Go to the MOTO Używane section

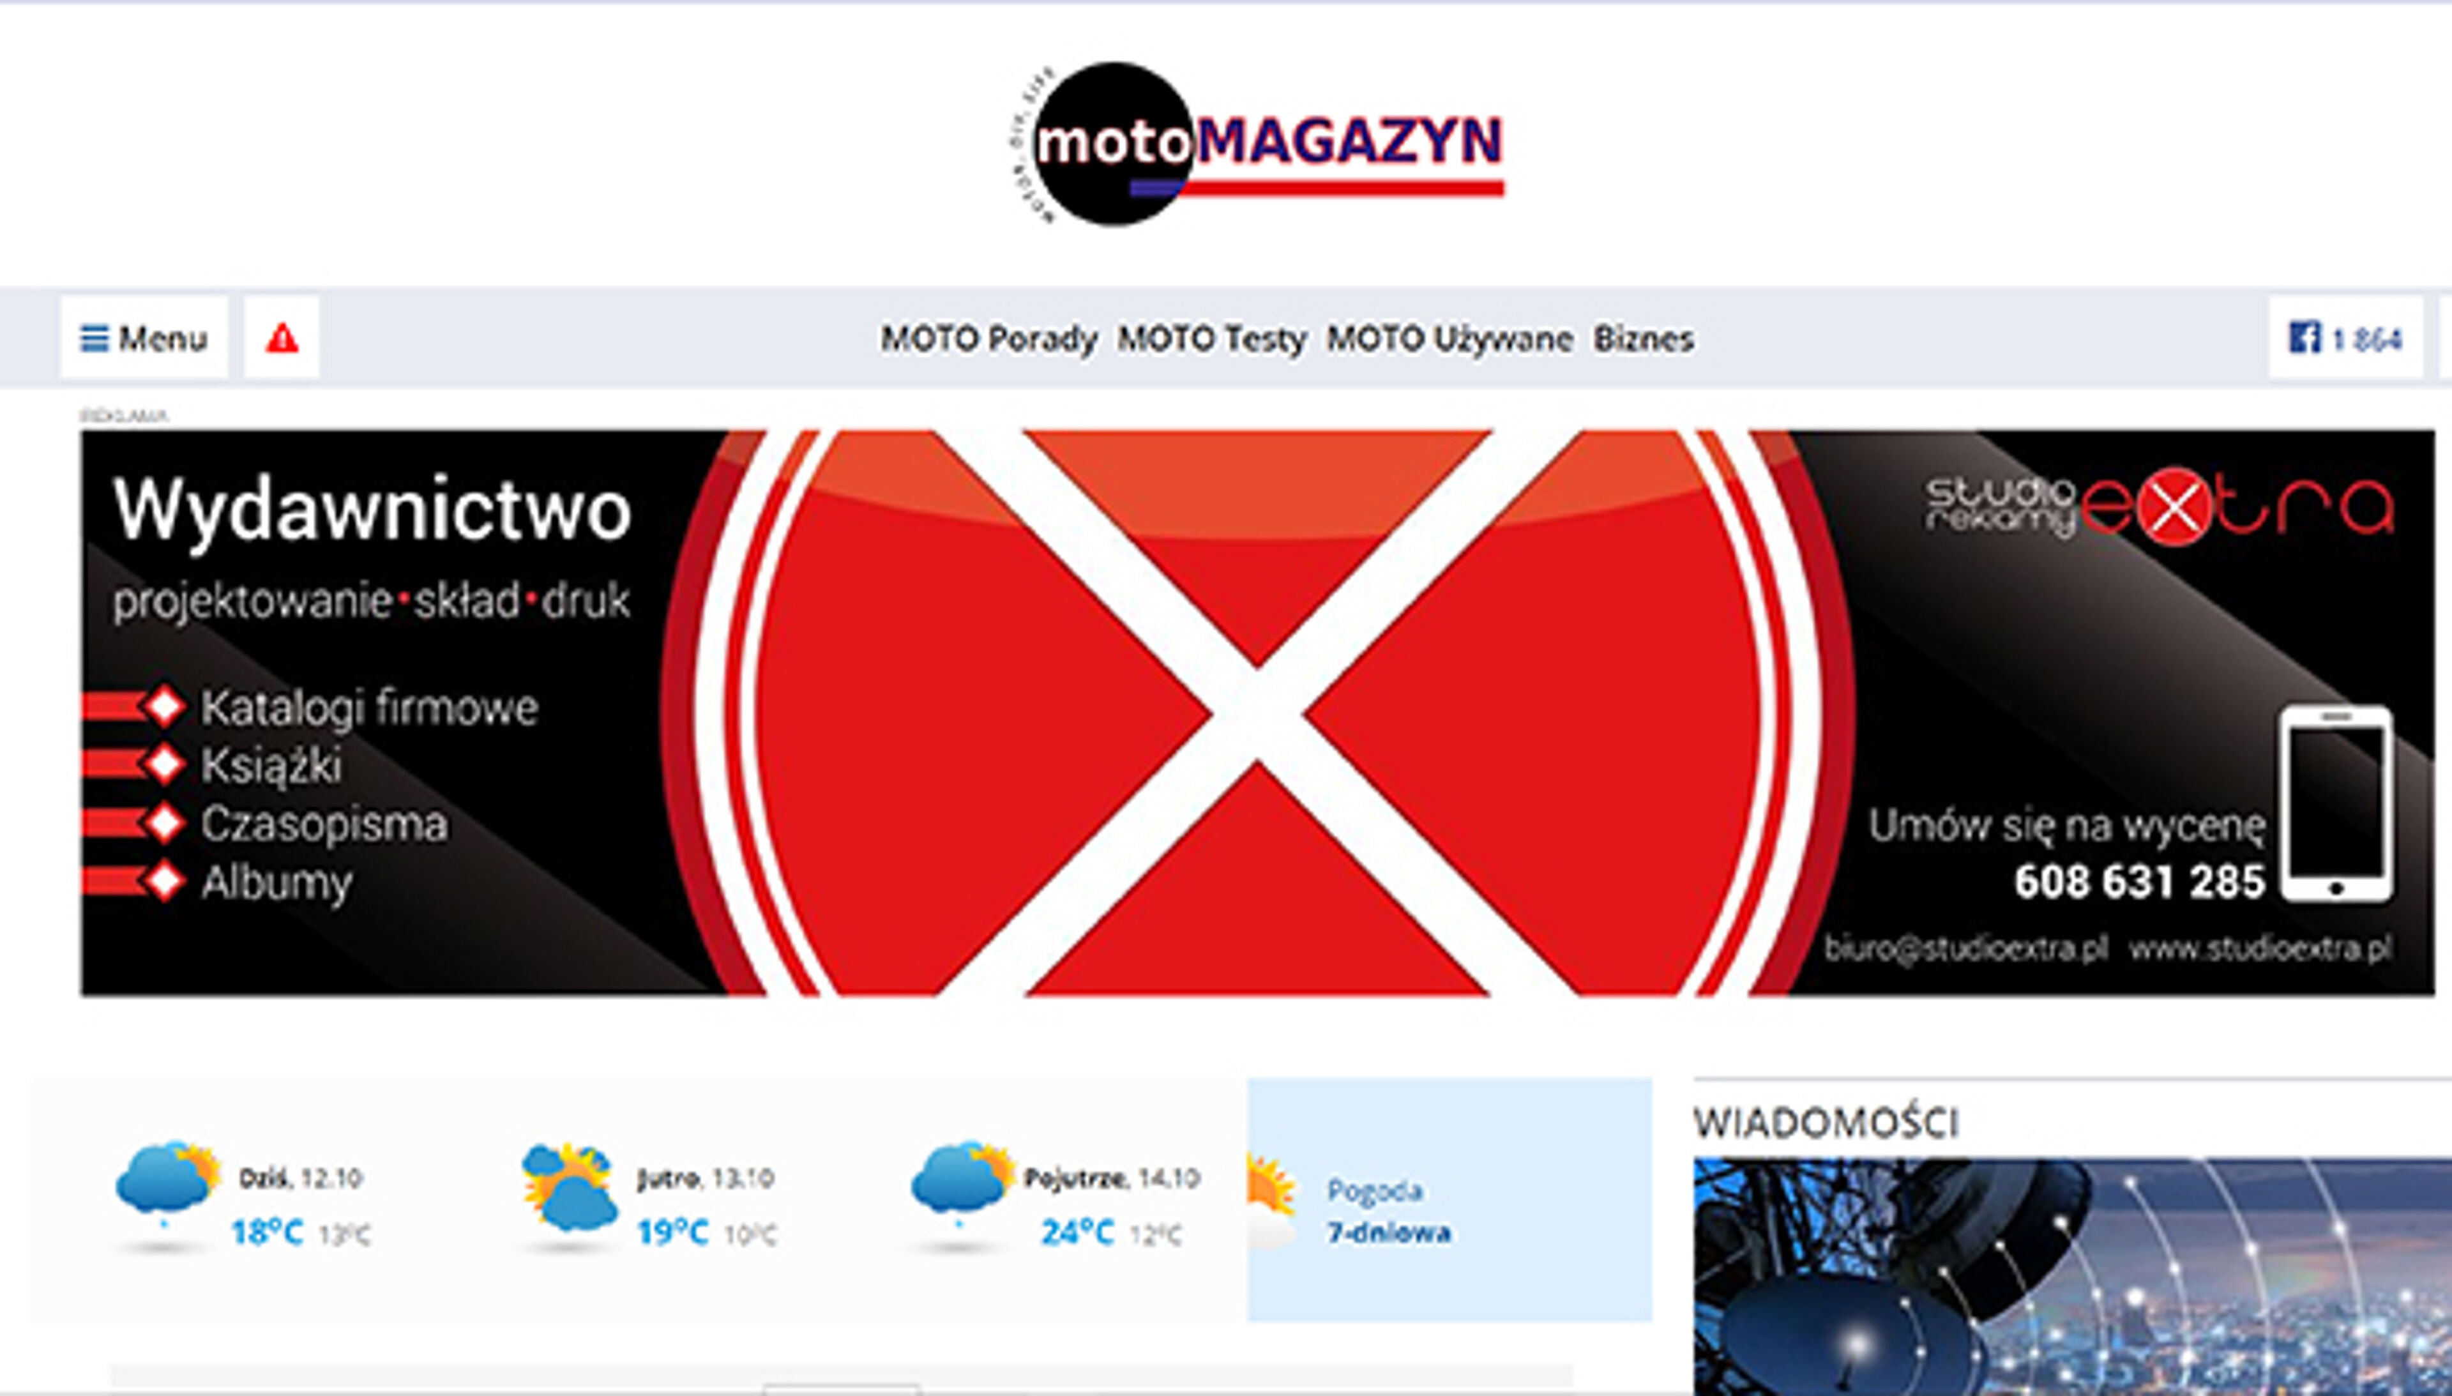1448,338
